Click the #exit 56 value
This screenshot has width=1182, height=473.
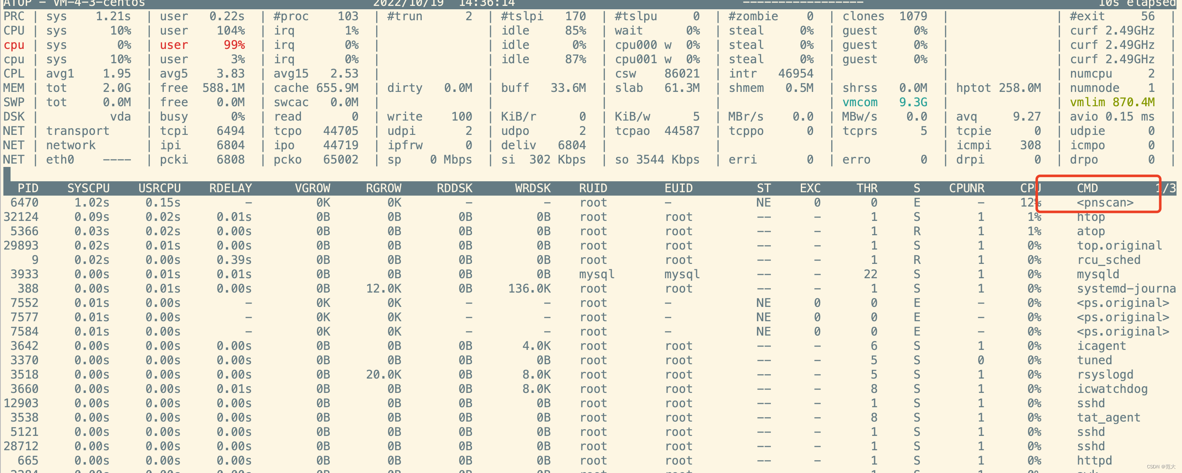pos(1112,16)
